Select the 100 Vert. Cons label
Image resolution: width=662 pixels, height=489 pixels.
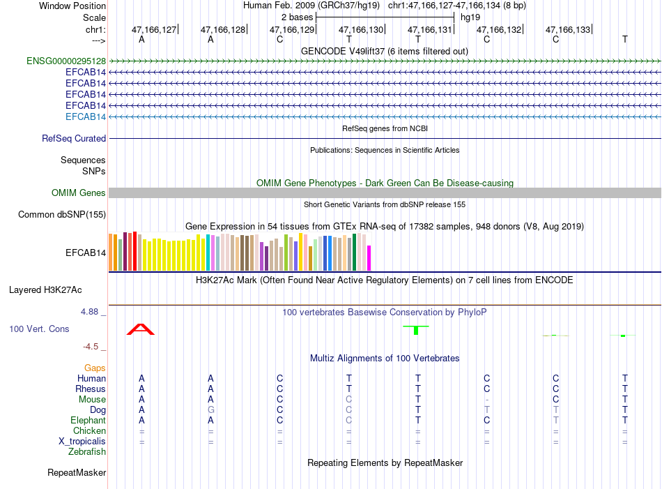tap(39, 329)
